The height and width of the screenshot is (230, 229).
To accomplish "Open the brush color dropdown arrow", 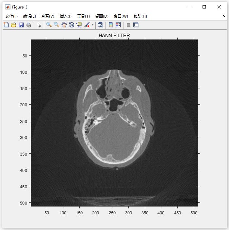I will [92, 25].
